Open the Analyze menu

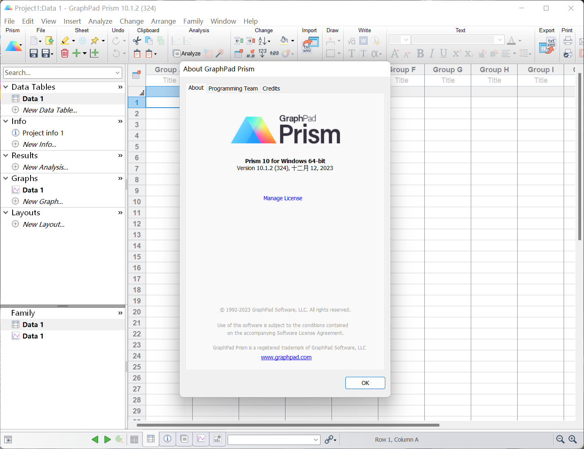[x=100, y=21]
